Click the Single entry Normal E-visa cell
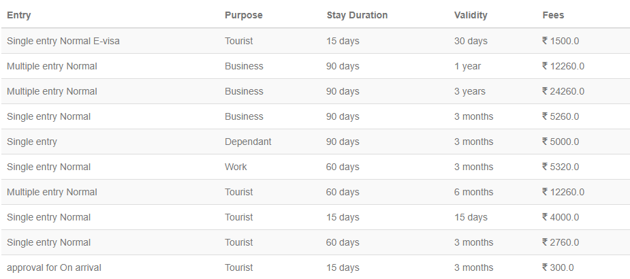 [x=63, y=41]
